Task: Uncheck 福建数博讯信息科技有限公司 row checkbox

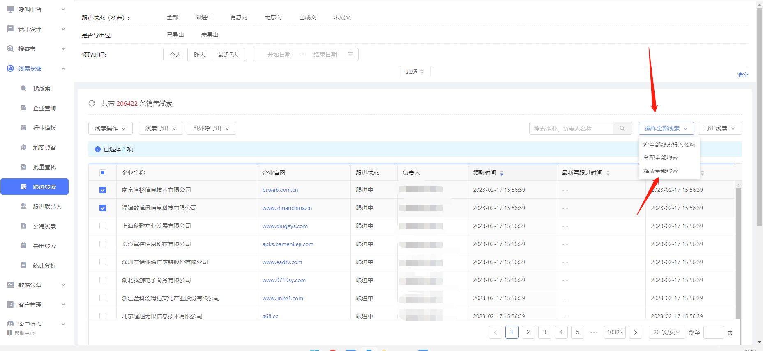Action: [103, 208]
